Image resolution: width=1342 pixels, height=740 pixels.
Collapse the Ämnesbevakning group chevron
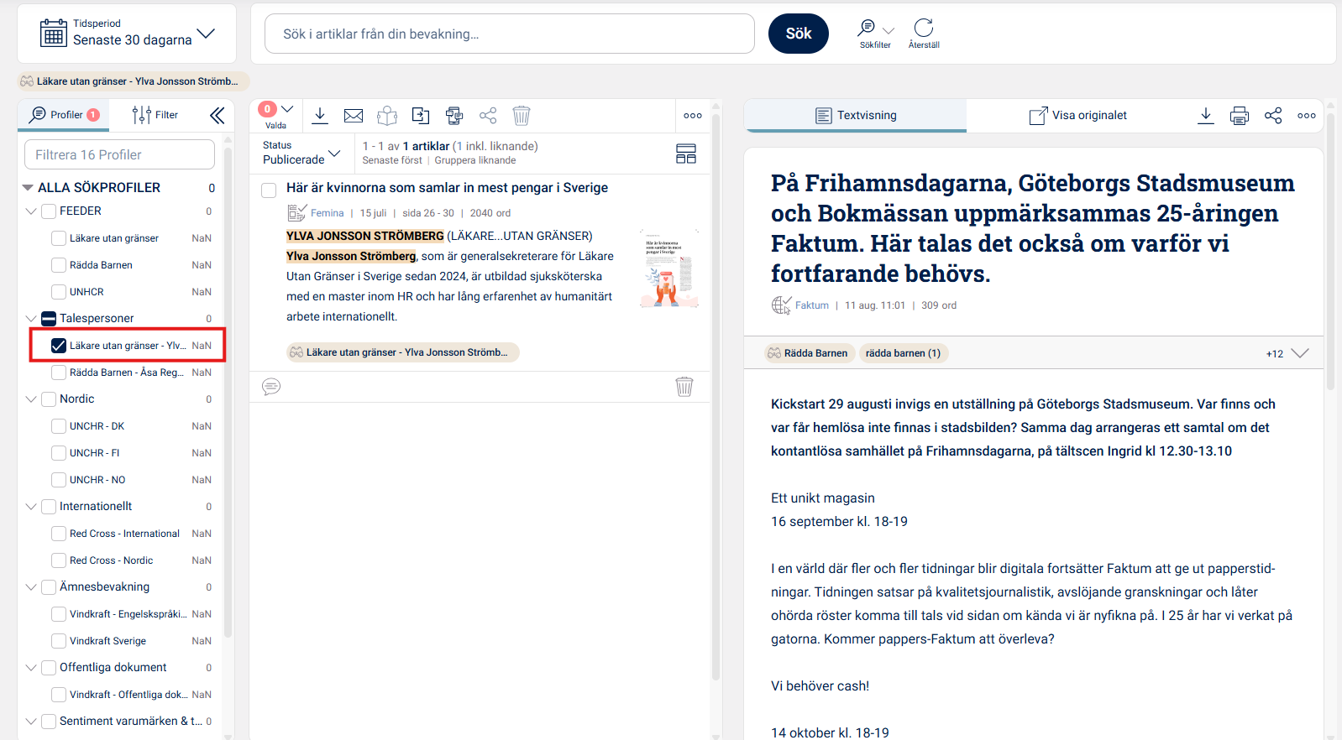coord(31,587)
